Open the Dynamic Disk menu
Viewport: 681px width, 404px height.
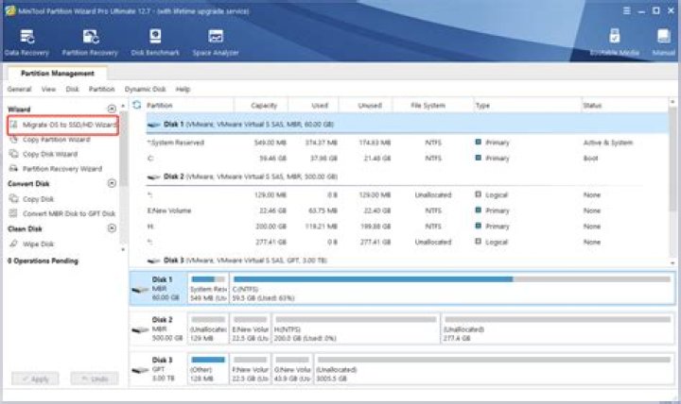(145, 89)
